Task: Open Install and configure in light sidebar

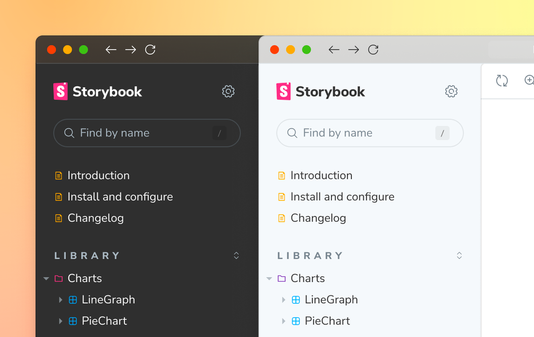Action: coord(342,197)
